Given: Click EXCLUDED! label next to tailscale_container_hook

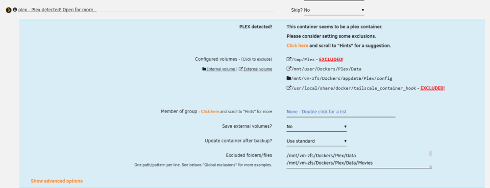Looking at the screenshot, I should click(433, 89).
